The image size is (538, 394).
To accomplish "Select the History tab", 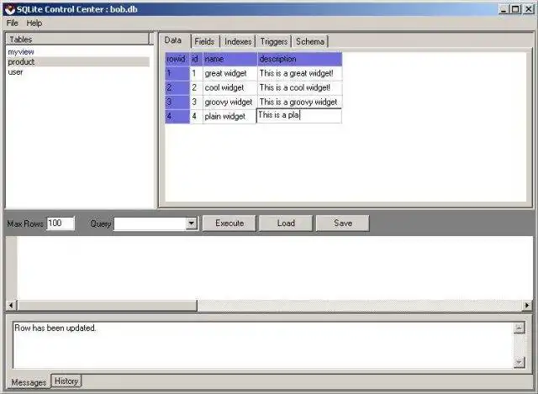I will pyautogui.click(x=66, y=381).
